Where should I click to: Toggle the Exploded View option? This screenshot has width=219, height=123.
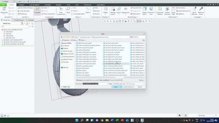[x=136, y=8]
